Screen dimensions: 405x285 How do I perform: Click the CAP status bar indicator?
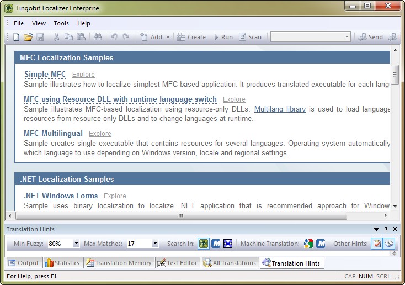pyautogui.click(x=350, y=276)
